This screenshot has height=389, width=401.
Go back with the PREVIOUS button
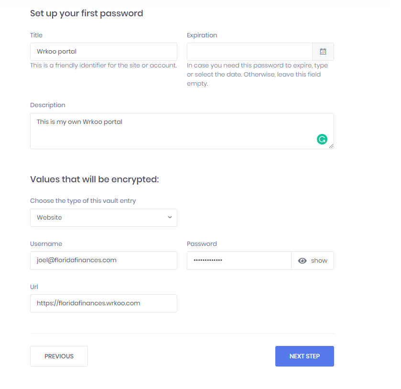(59, 356)
